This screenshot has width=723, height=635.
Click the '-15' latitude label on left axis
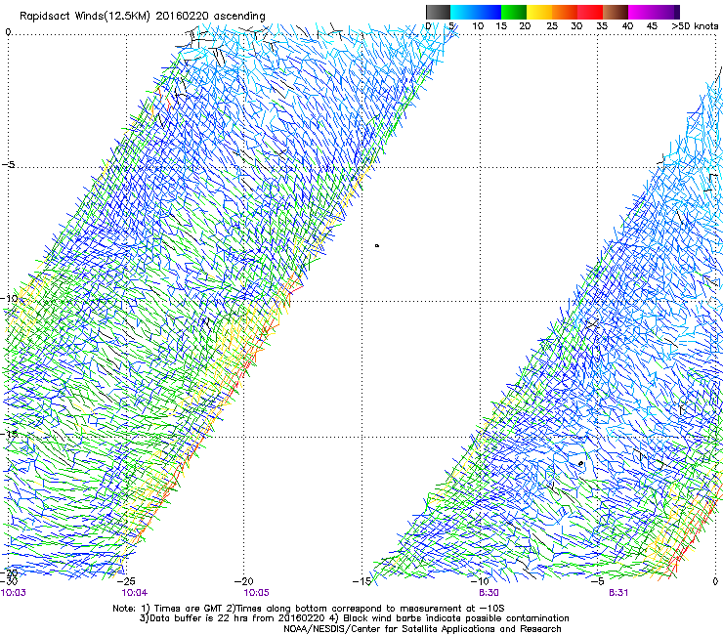9,434
